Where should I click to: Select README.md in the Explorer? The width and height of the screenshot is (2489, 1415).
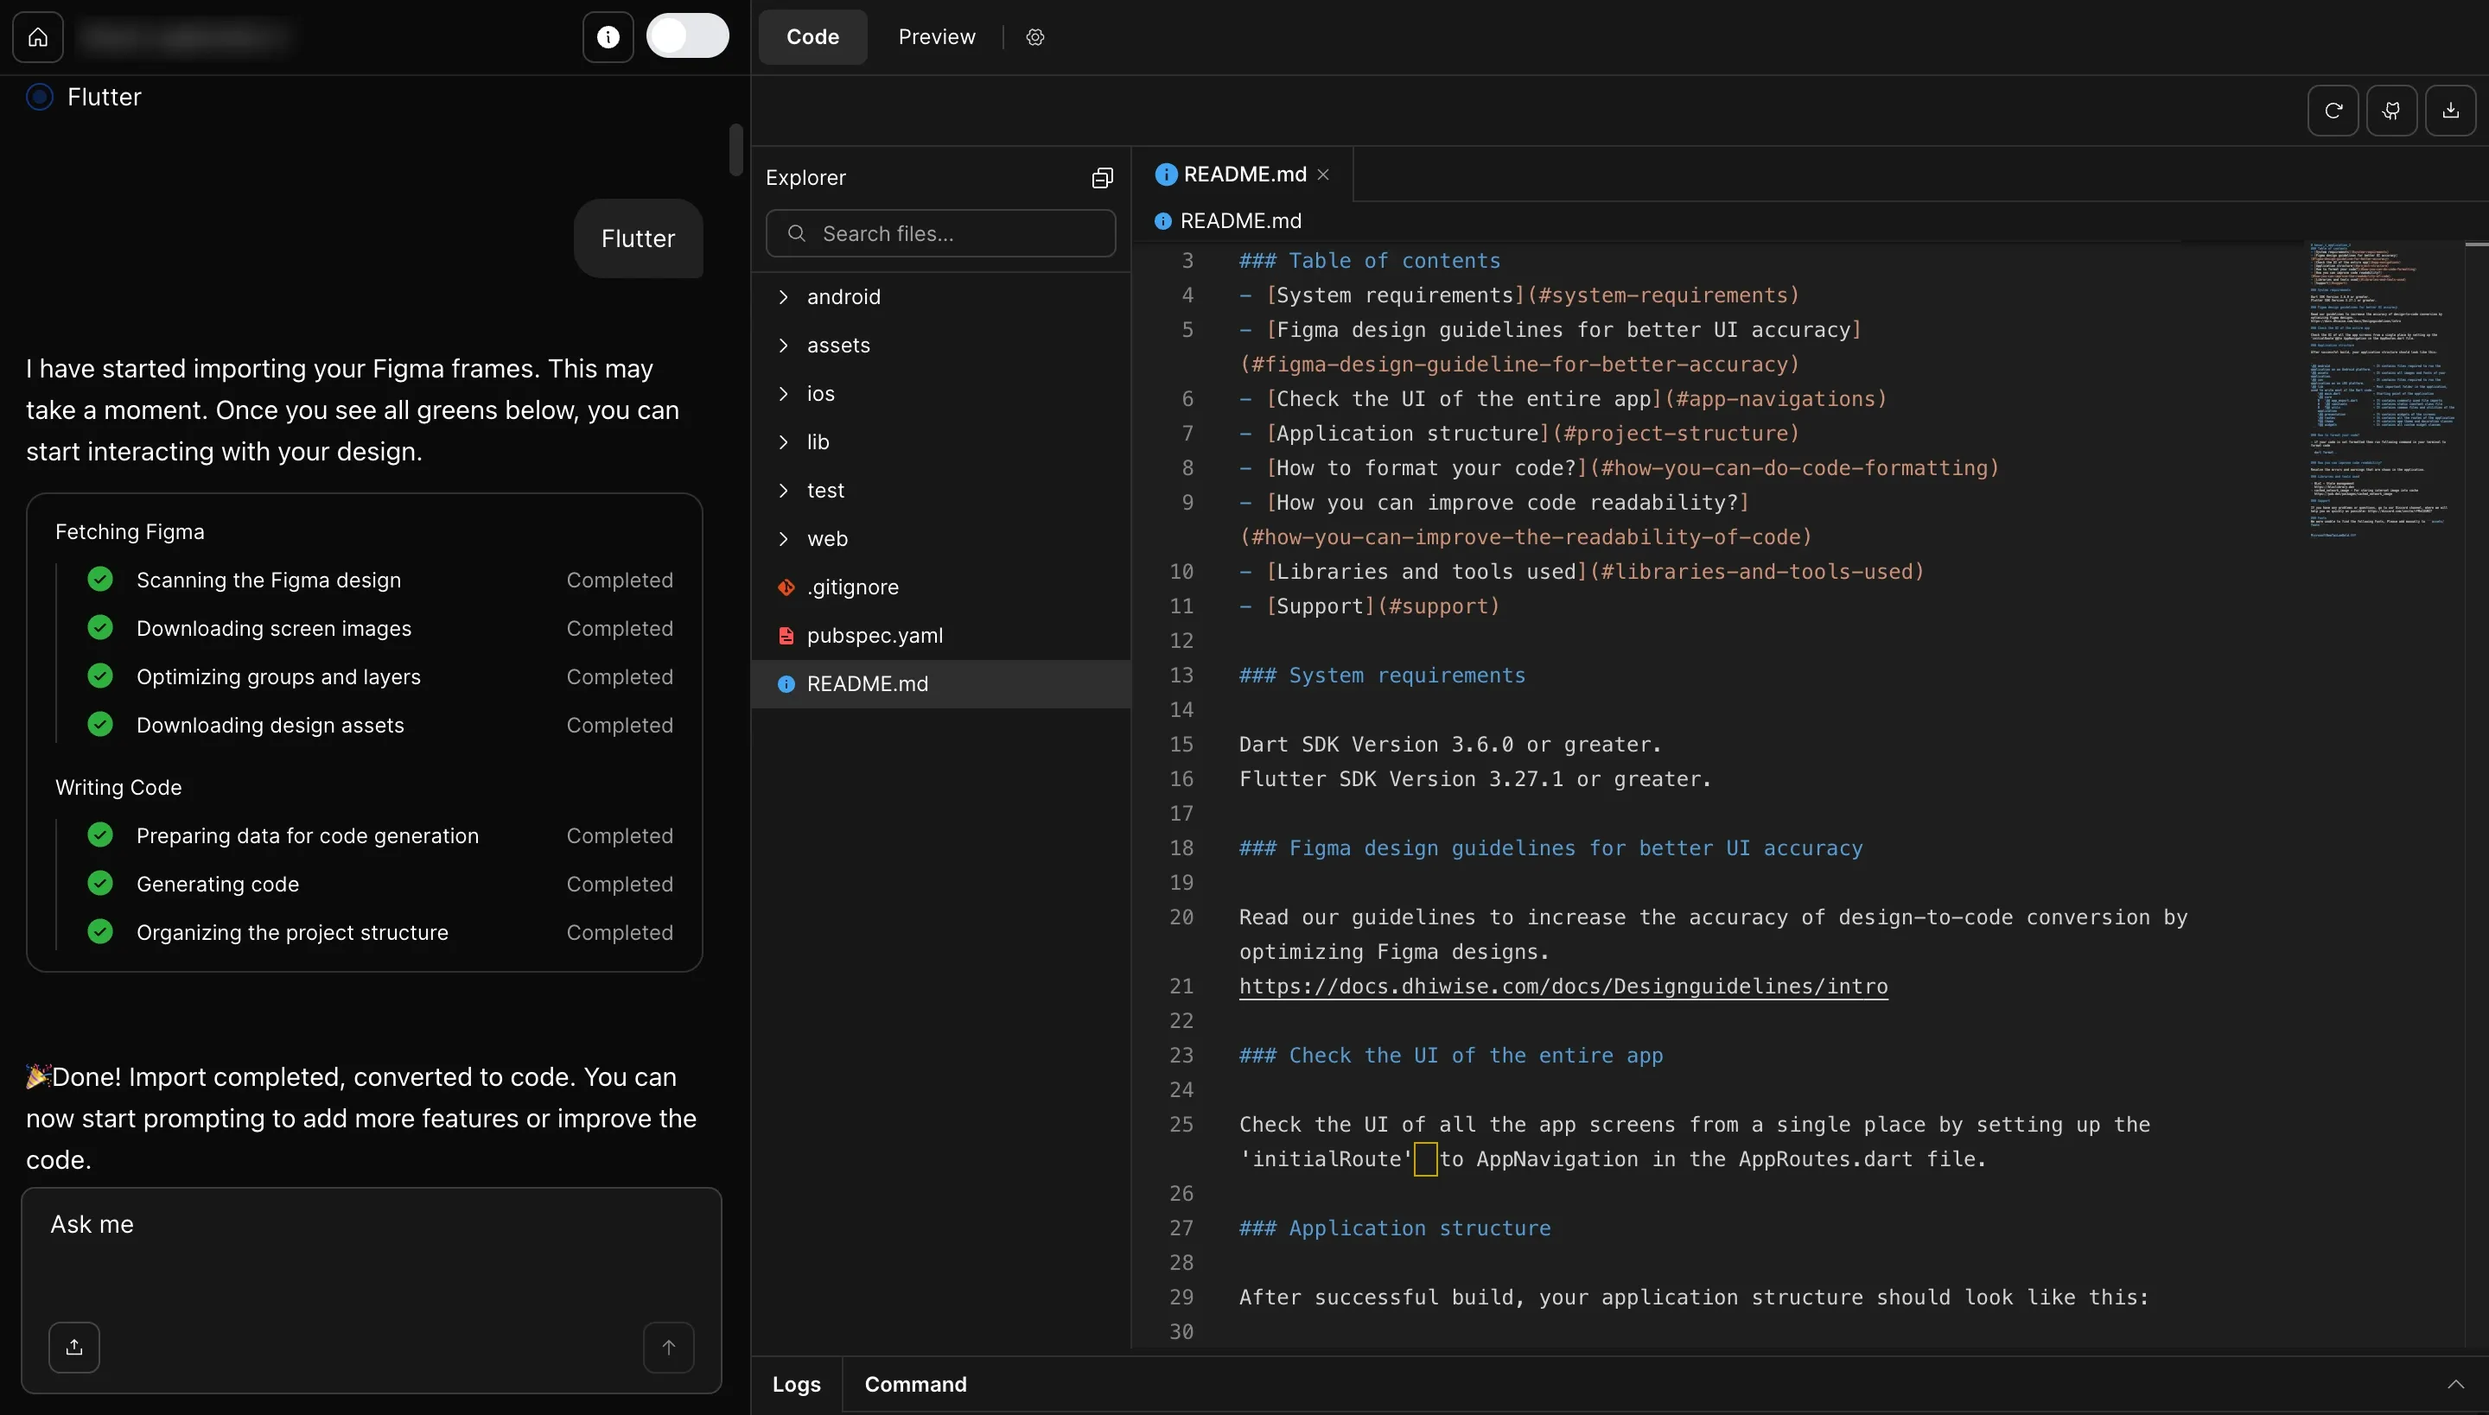tap(940, 684)
